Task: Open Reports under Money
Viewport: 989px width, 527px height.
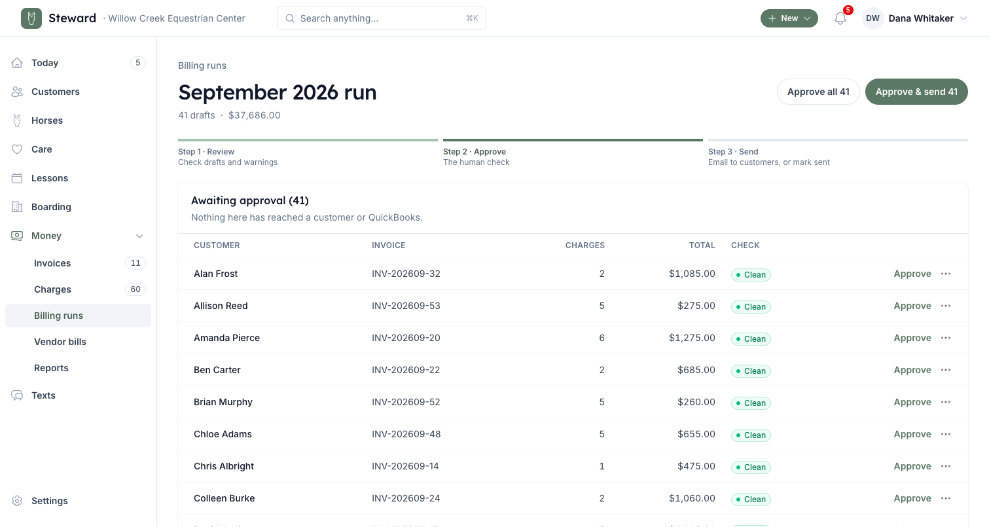Action: (78, 368)
